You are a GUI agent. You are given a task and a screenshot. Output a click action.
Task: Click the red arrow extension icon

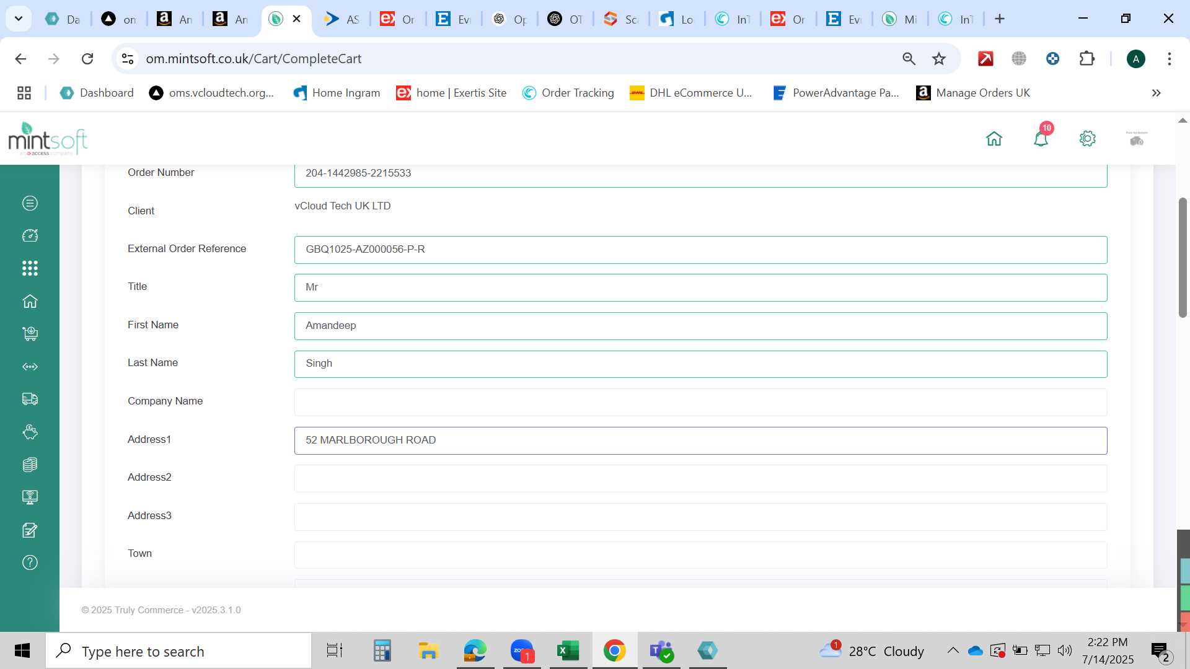985,59
